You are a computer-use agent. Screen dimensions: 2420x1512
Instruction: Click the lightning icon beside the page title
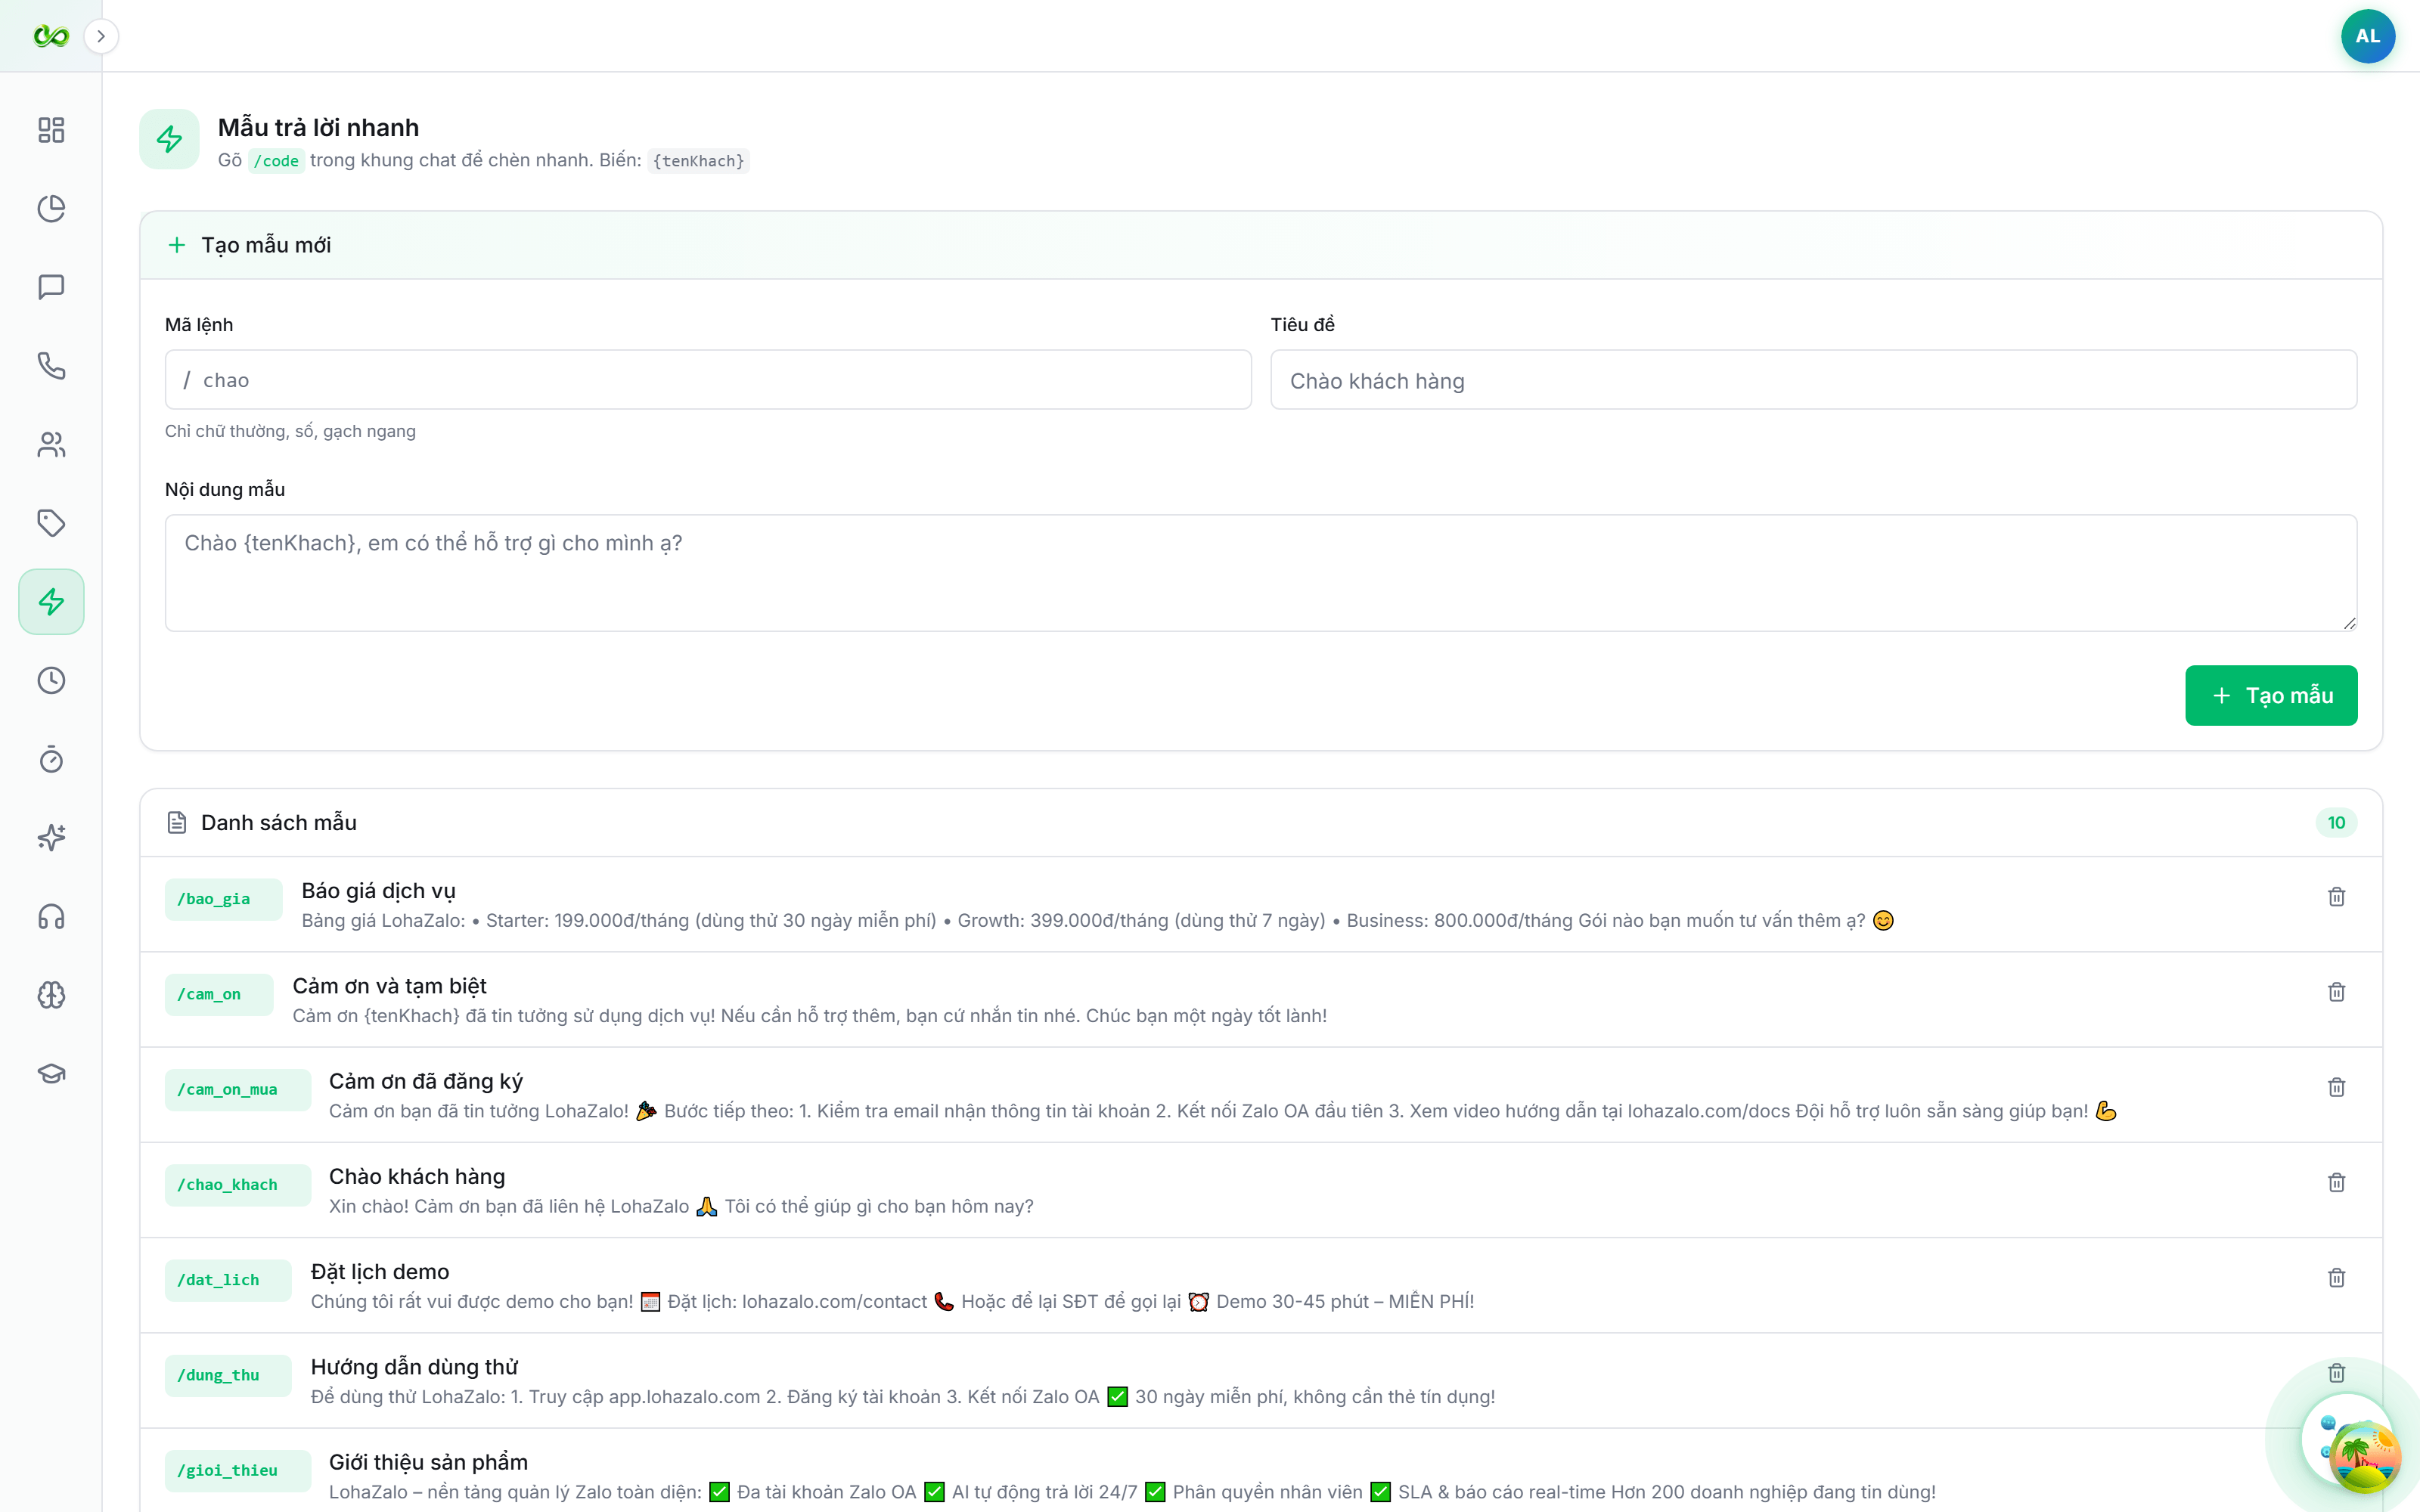pyautogui.click(x=170, y=139)
